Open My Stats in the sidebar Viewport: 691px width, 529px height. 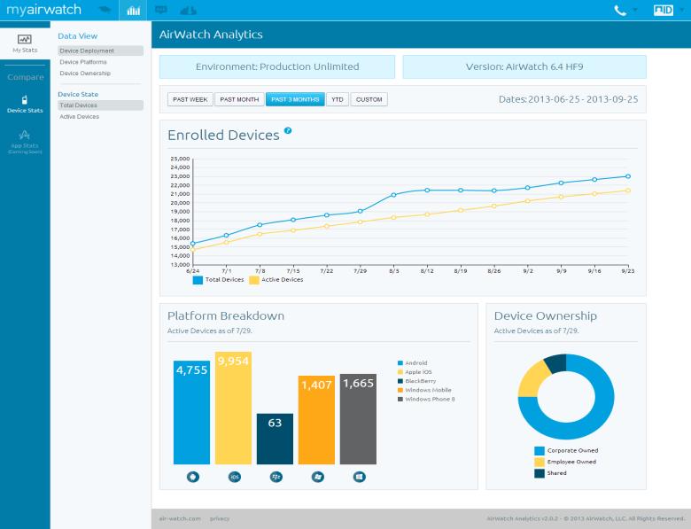tap(25, 43)
